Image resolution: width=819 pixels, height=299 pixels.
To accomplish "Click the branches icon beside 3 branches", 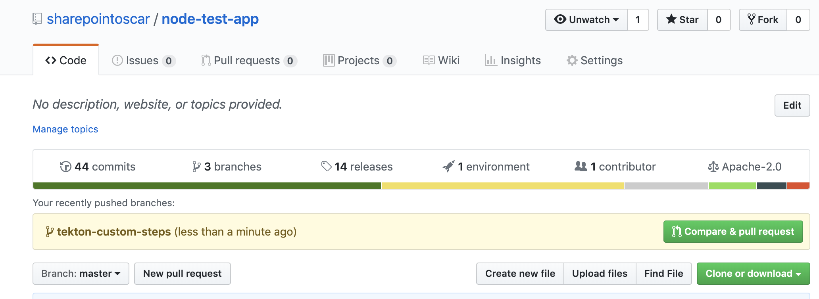I will pyautogui.click(x=196, y=167).
